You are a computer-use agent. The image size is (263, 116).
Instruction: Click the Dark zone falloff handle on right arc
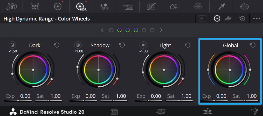pyautogui.click(x=52, y=79)
